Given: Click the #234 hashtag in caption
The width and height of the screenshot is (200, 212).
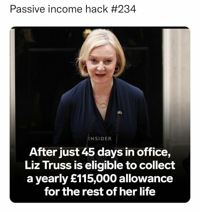Looking at the screenshot, I should pos(124,9).
